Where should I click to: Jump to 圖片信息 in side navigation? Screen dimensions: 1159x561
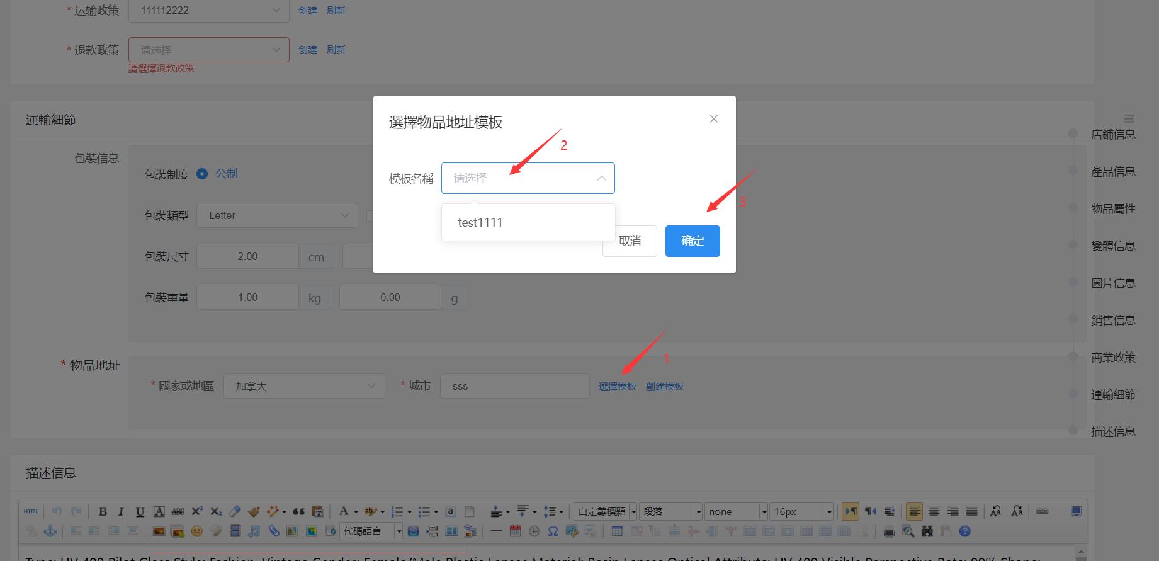pos(1112,283)
